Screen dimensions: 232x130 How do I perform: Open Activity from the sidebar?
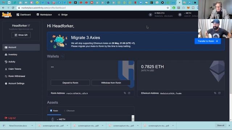(21, 62)
